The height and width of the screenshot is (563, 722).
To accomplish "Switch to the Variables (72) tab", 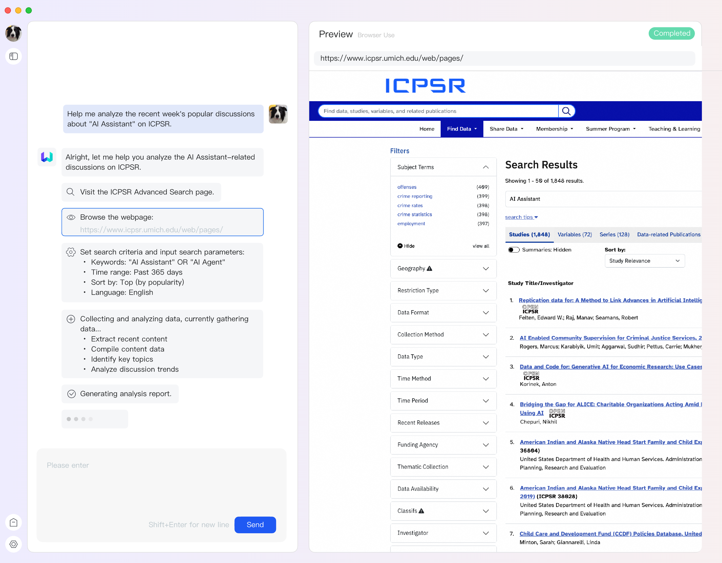I will coord(575,234).
